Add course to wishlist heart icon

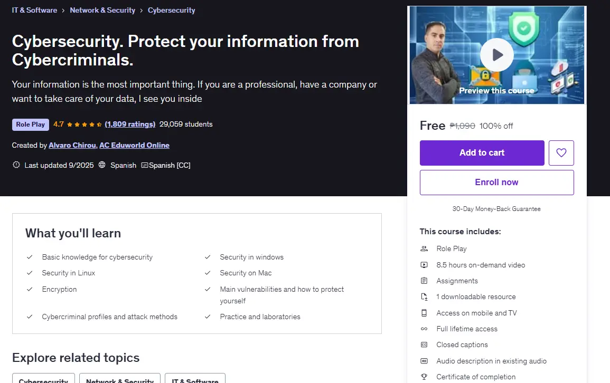[x=561, y=152]
